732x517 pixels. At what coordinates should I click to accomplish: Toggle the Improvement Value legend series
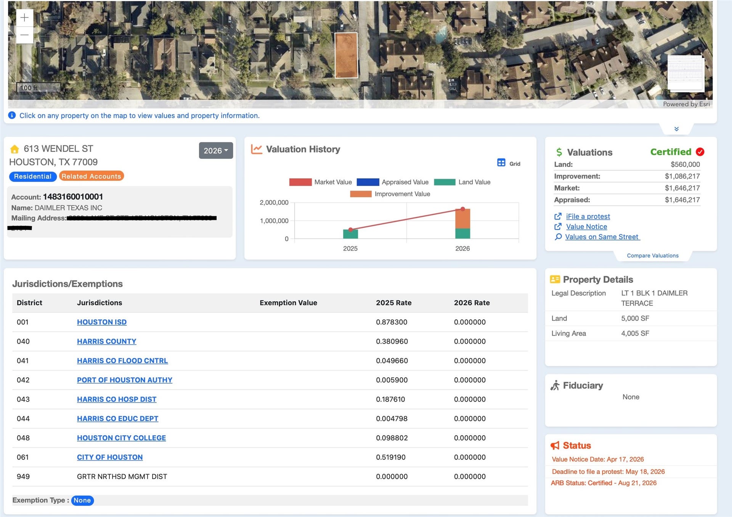(390, 194)
